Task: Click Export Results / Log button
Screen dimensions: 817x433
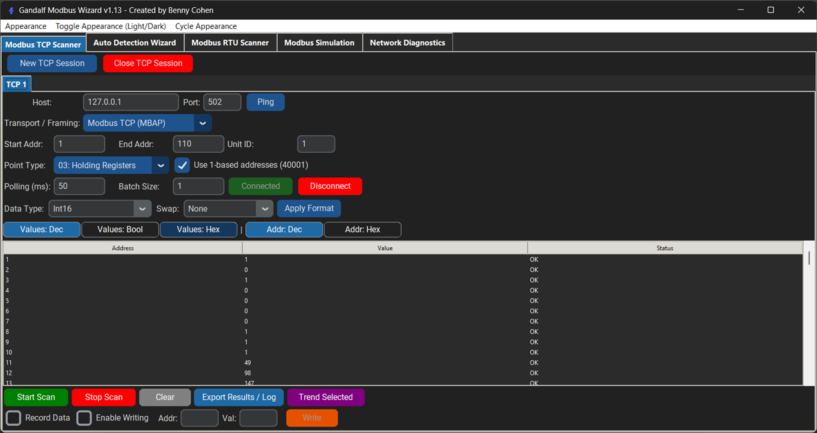Action: point(239,397)
